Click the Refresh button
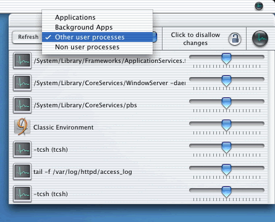This screenshot has height=222, width=275. click(28, 37)
